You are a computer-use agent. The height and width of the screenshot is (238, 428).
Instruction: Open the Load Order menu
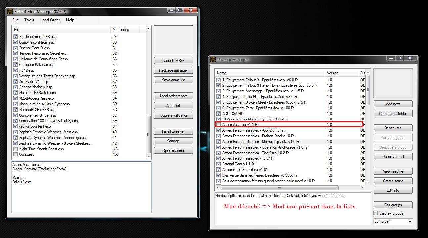(x=50, y=20)
